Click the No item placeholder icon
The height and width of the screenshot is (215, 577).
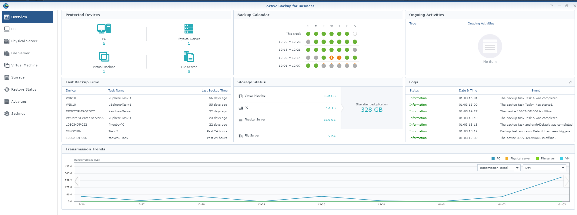click(490, 46)
